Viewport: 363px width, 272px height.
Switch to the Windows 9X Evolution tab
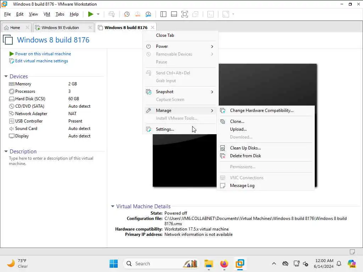(60, 28)
